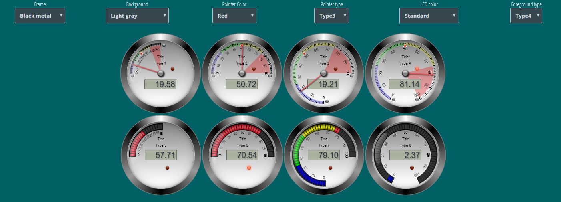Open the Frame dropdown showing Black metal
561x202 pixels.
(x=40, y=16)
